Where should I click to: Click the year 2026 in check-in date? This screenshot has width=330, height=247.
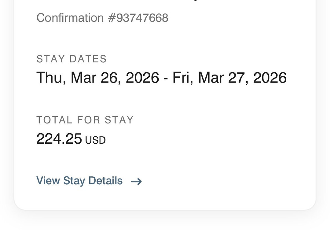[142, 78]
